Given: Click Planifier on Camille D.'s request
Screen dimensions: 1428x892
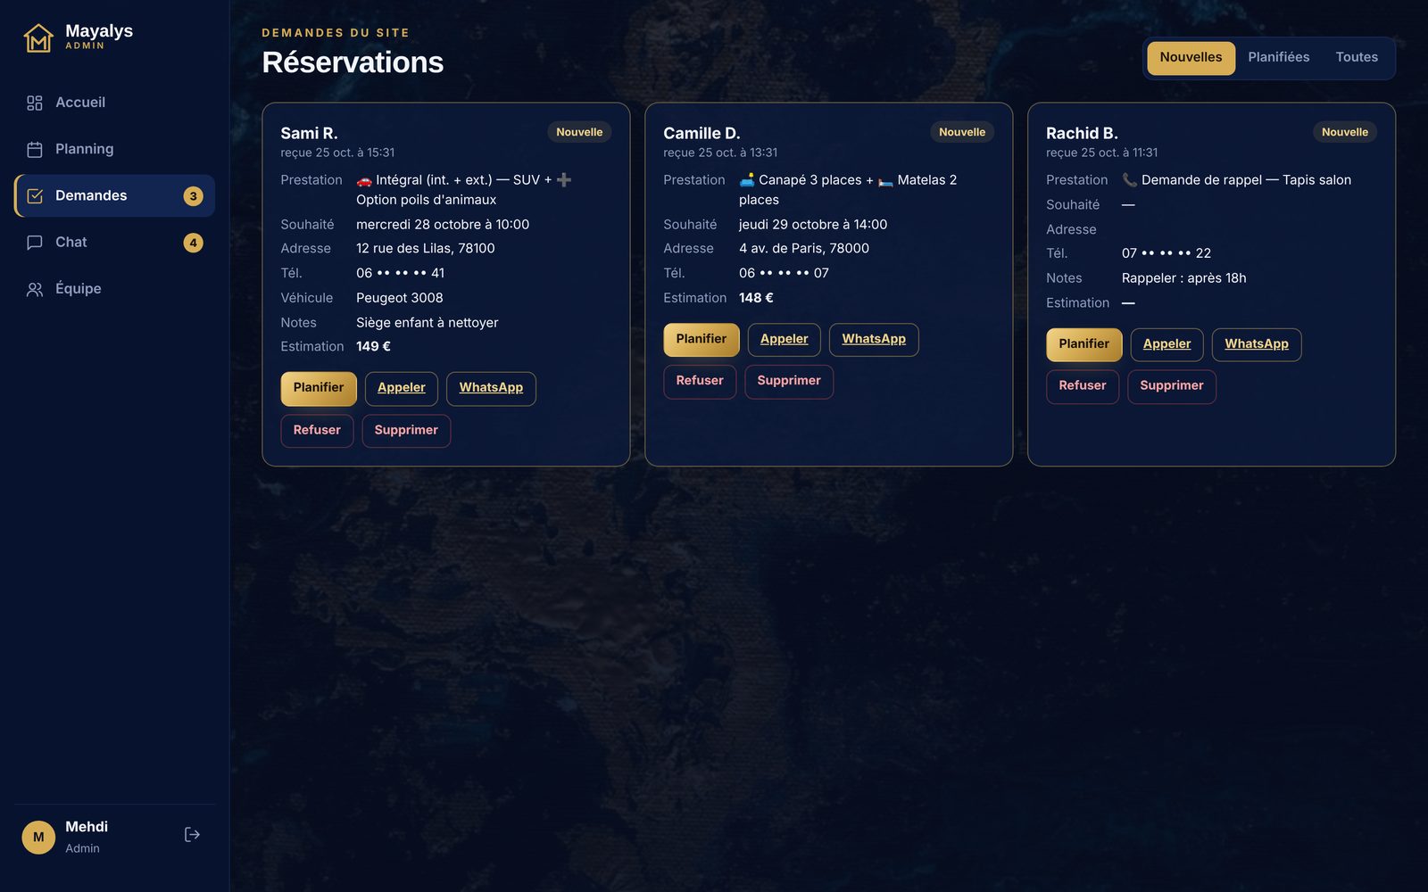Looking at the screenshot, I should (702, 340).
